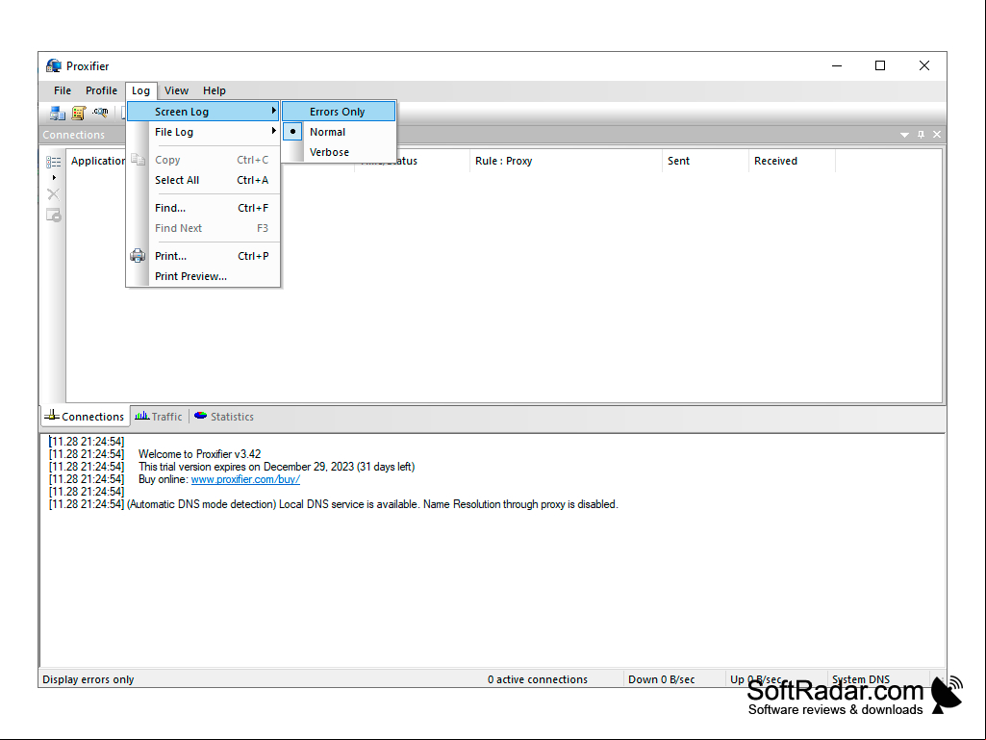
Task: Switch to the Connections tab
Action: 85,417
